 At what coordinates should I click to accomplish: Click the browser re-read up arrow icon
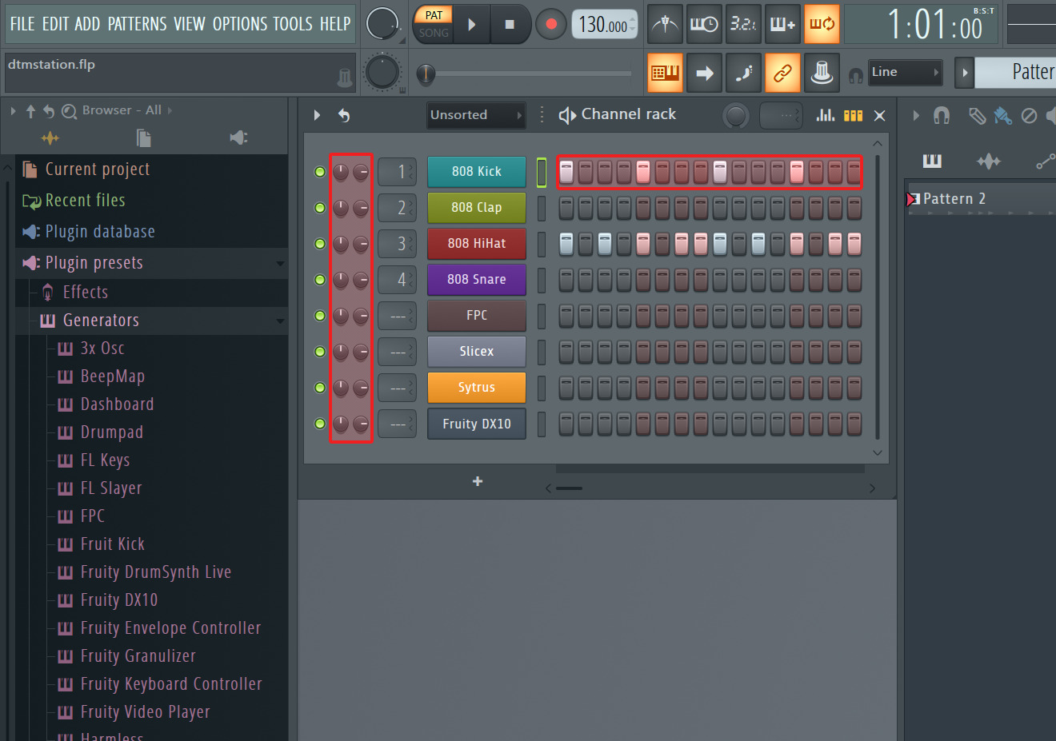click(30, 111)
